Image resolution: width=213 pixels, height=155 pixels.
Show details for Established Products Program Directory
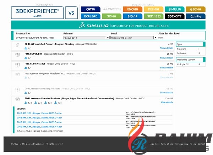[x=166, y=48]
